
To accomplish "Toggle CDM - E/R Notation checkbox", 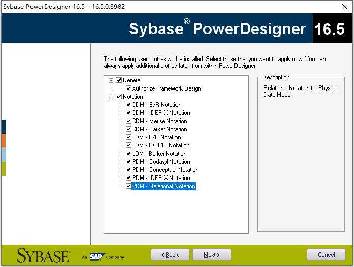I will click(x=129, y=105).
